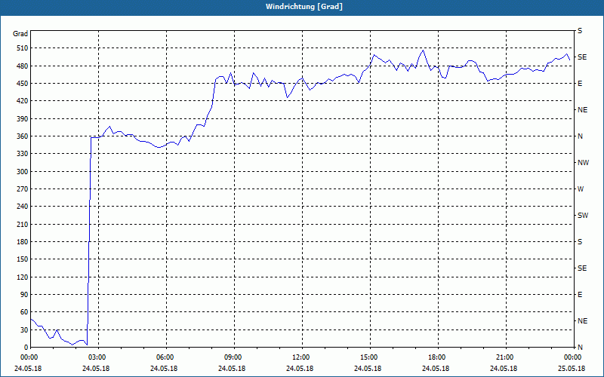
Task: Click the 15:00 time label
Action: click(x=369, y=357)
